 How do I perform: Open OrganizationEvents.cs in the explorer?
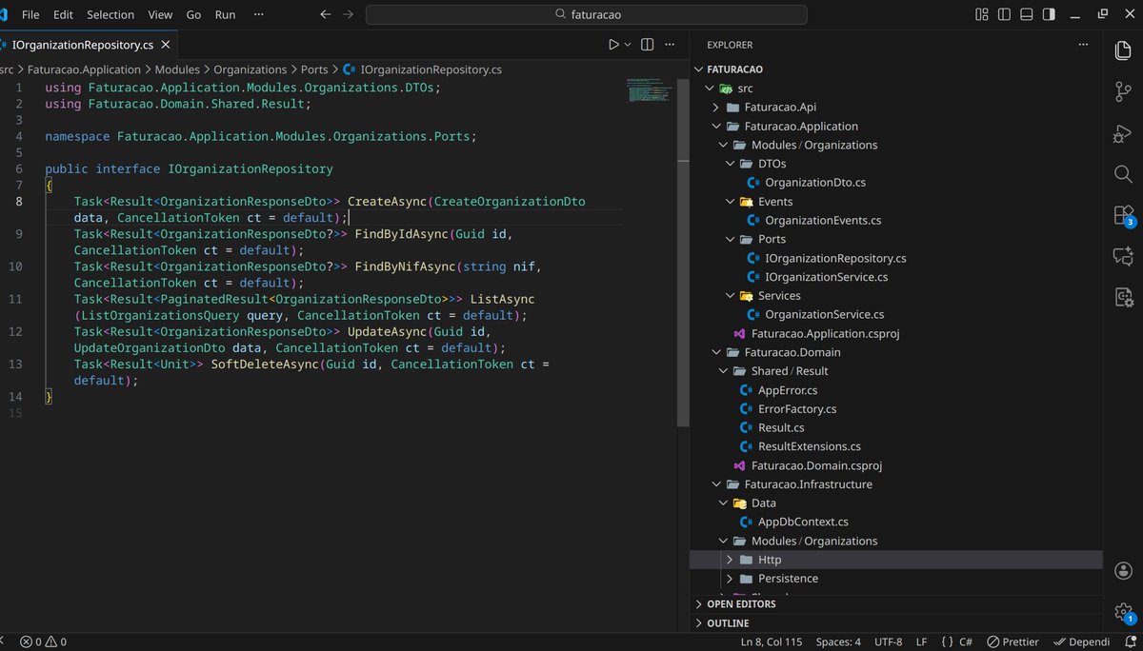coord(823,221)
